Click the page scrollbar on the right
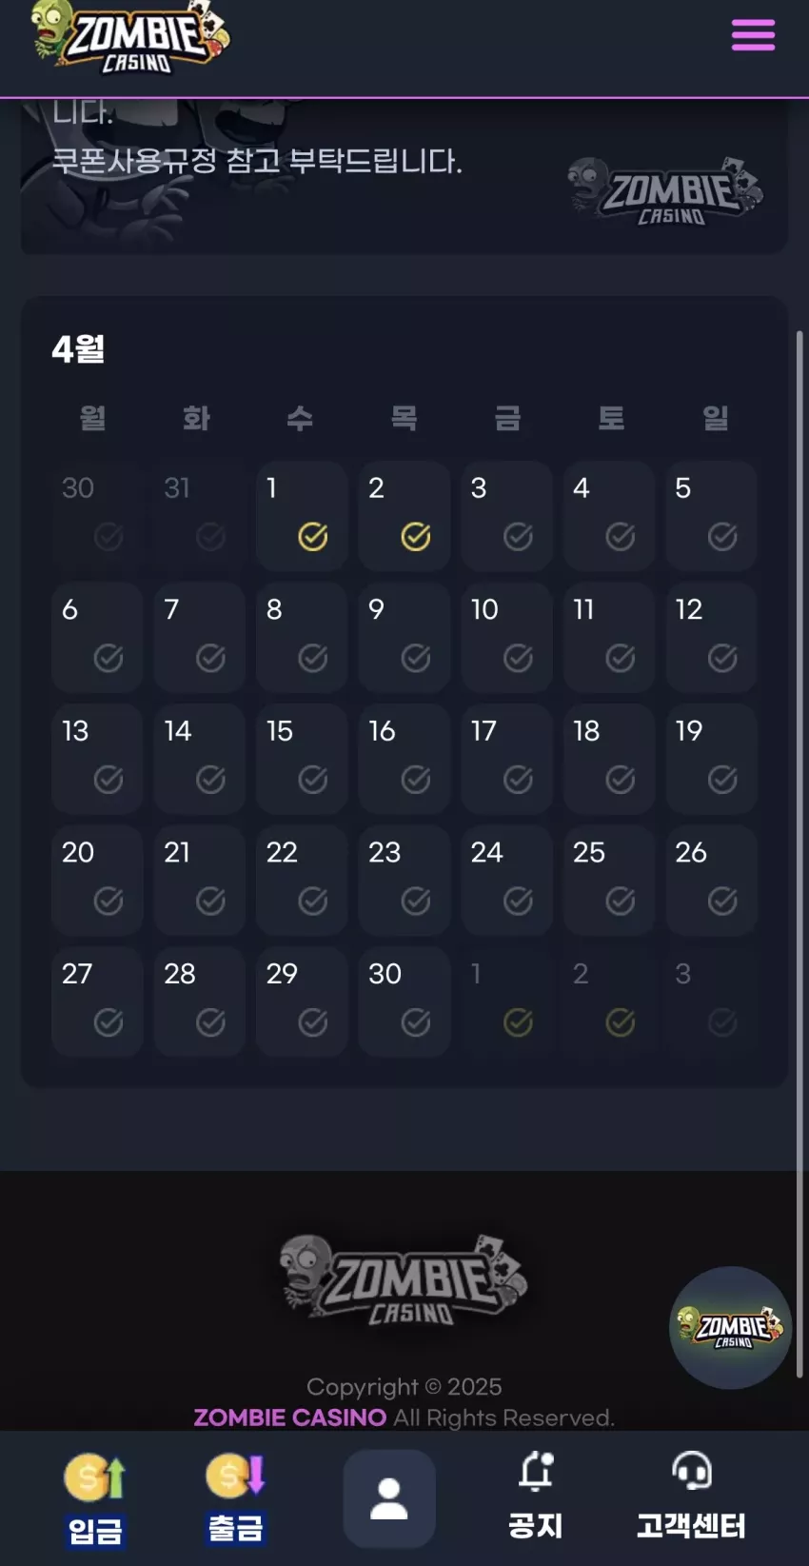Screen dimensions: 809x1566 (799, 852)
